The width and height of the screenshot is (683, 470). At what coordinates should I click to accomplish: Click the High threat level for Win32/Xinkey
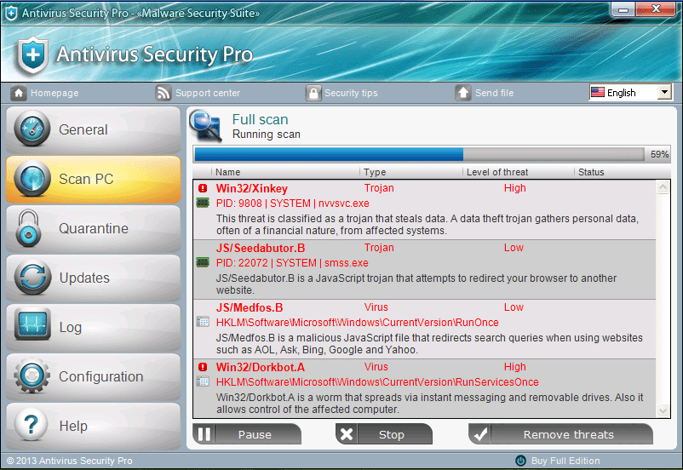(x=515, y=187)
